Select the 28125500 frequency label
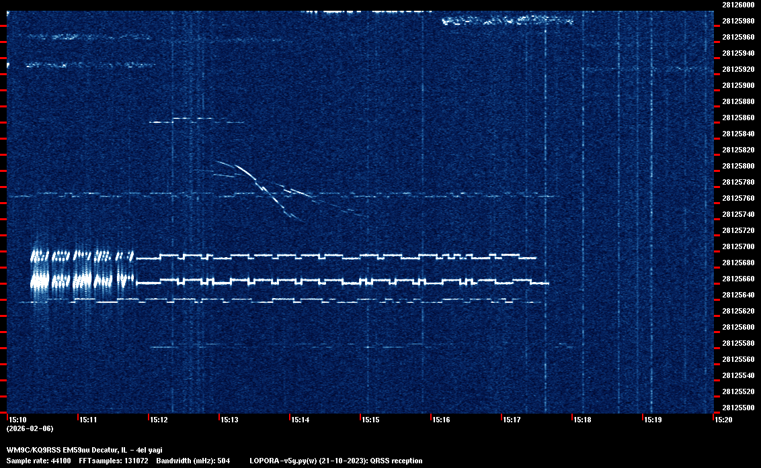The height and width of the screenshot is (468, 761). coord(737,408)
